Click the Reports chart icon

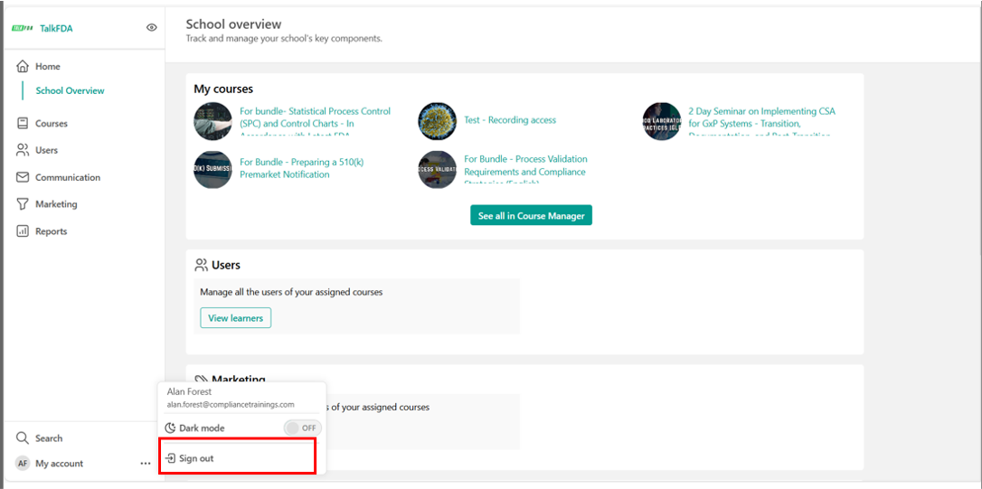point(23,231)
